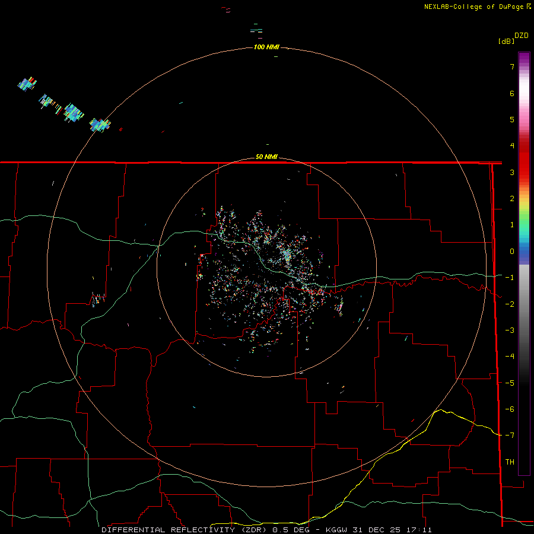
Task: Click the -3 value on color scale
Action: point(510,330)
